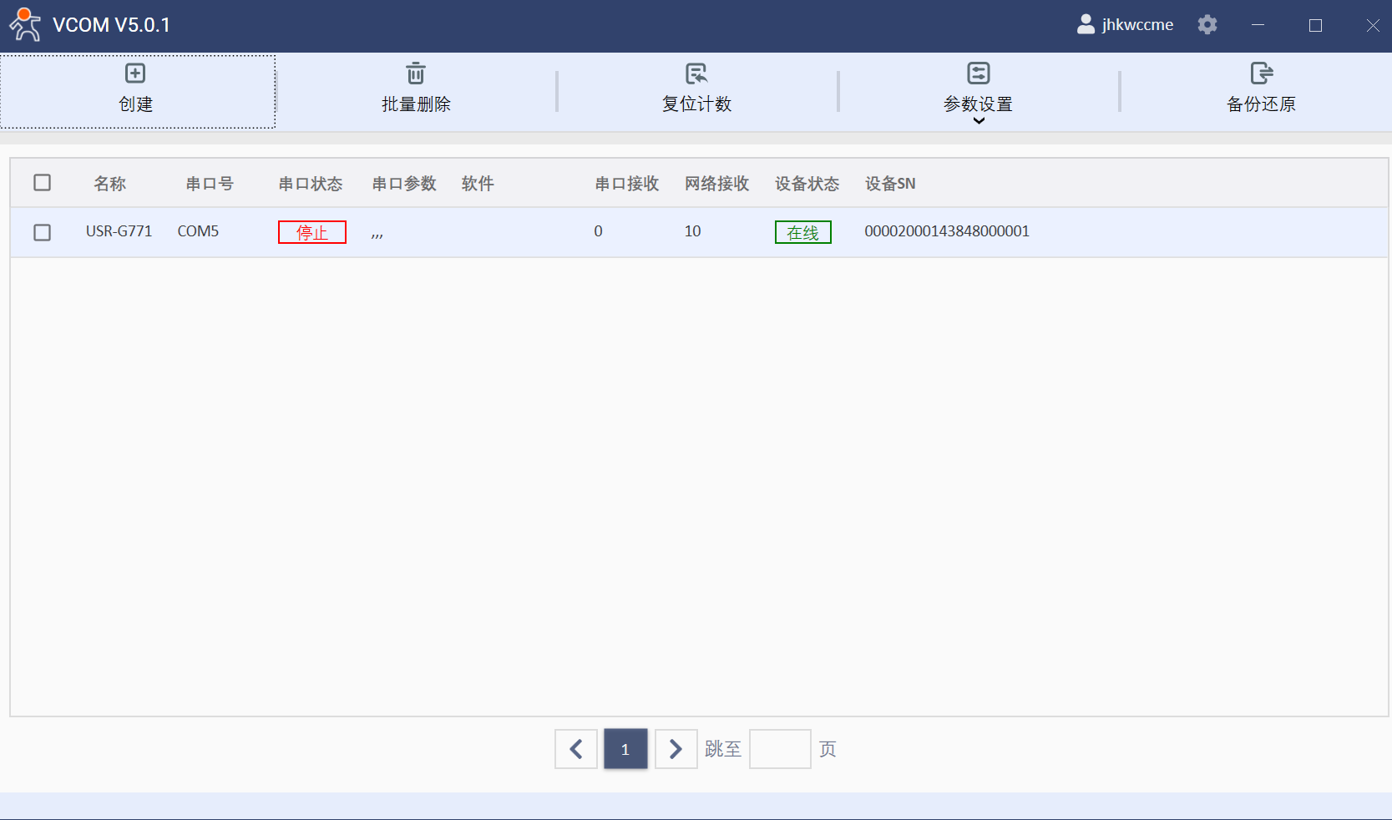This screenshot has width=1392, height=820.
Task: Open the settings gear in title bar
Action: tap(1207, 25)
